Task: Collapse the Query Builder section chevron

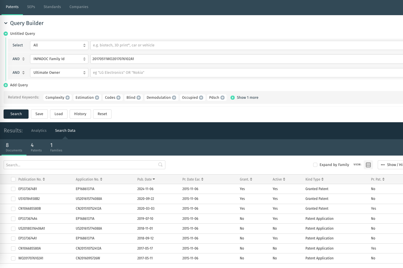Action: [x=6, y=23]
